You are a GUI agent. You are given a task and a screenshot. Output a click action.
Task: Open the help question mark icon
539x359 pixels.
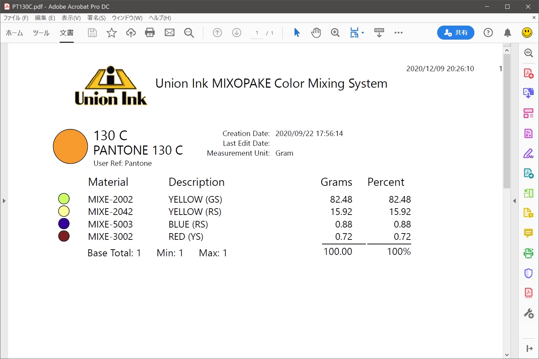click(488, 33)
